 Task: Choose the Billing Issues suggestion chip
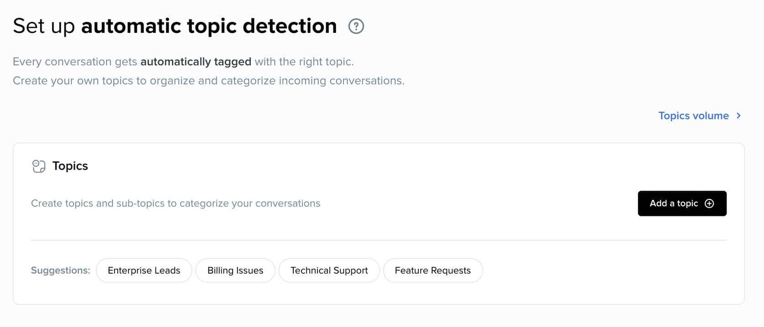[235, 271]
